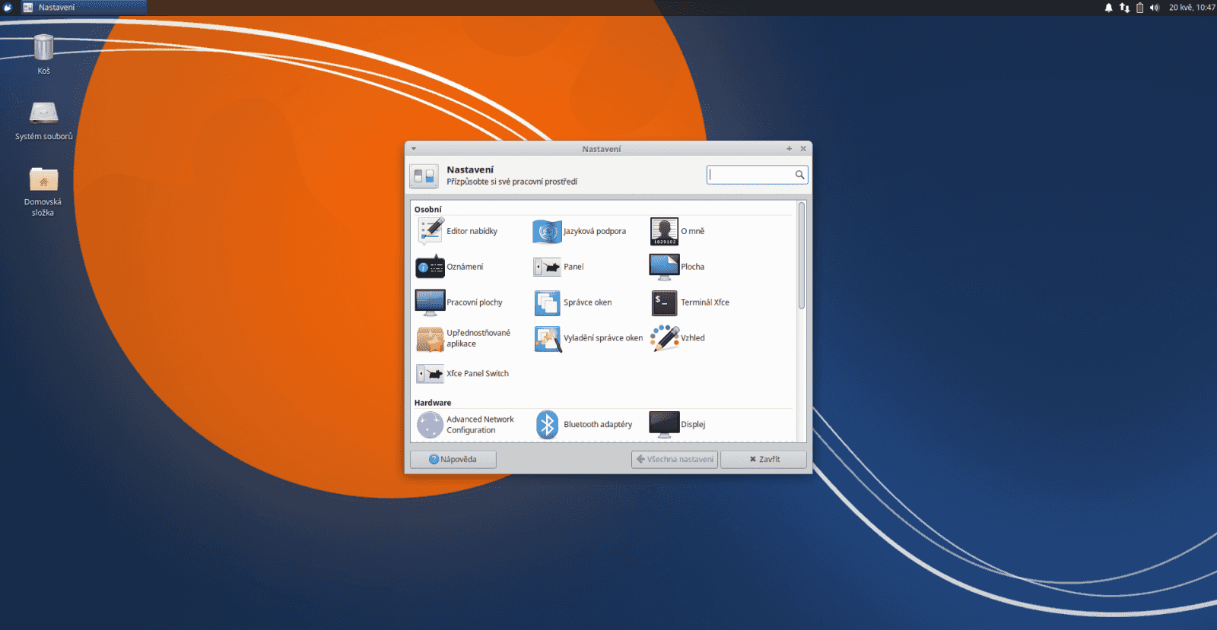
Task: Open the Editor nabídky menu editor icon
Action: click(431, 231)
